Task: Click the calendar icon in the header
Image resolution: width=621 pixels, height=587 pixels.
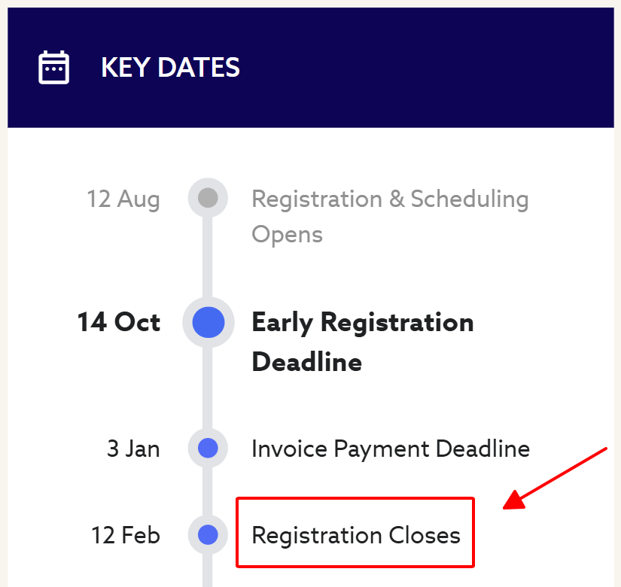Action: [x=54, y=68]
